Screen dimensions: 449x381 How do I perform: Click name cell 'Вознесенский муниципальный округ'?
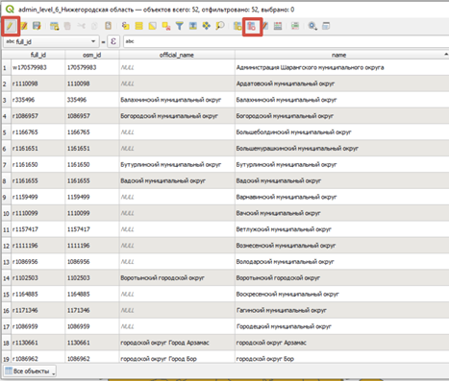pos(341,246)
